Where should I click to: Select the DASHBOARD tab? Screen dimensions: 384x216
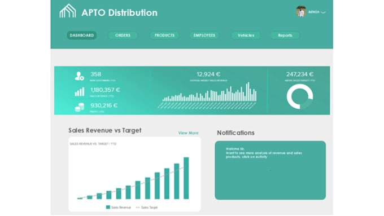click(82, 35)
